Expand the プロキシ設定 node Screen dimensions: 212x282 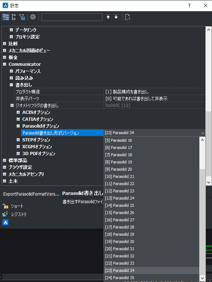pos(11,37)
